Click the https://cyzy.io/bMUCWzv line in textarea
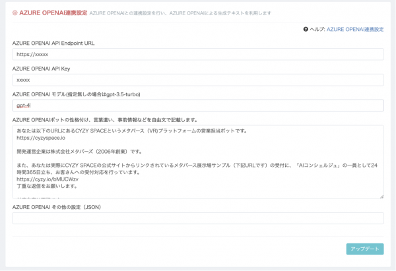396x271 pixels. [48, 179]
